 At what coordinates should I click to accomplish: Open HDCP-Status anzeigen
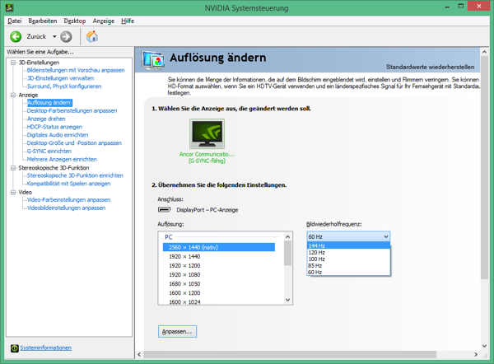point(54,127)
